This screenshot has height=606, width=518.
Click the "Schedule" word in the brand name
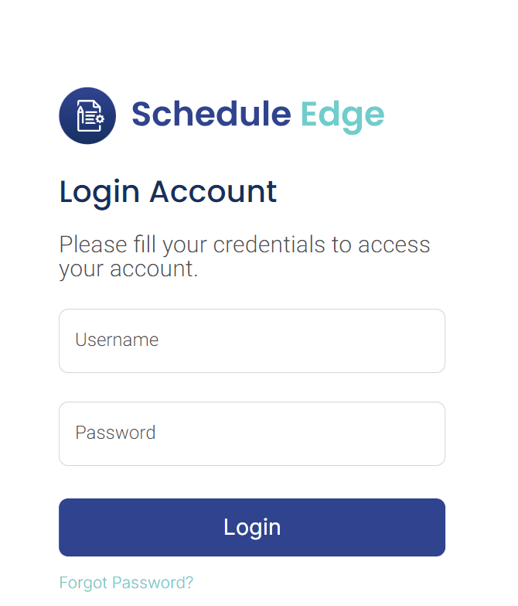[211, 115]
